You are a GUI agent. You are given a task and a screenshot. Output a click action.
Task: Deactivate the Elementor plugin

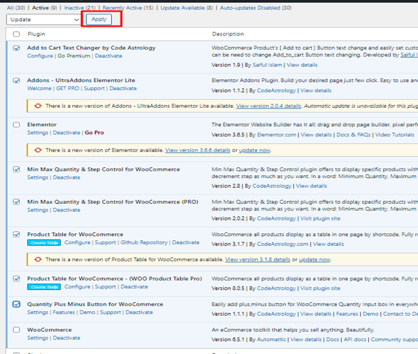point(66,133)
